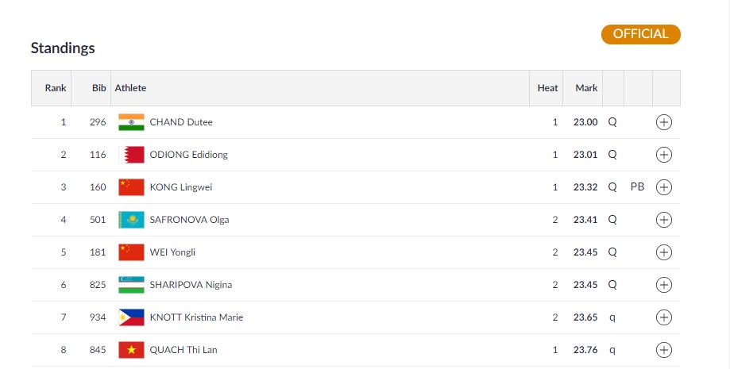Open plus icon for SHARIPOVA Nigina

point(664,285)
